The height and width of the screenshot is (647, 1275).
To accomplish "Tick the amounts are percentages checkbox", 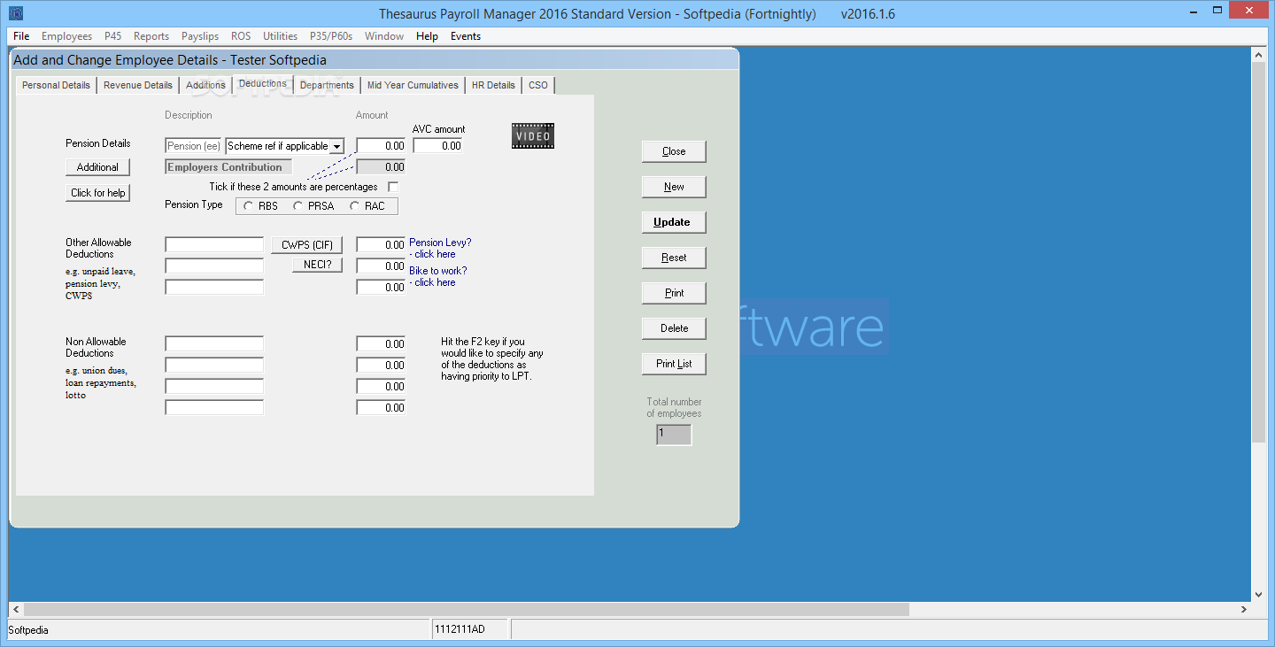I will (393, 187).
